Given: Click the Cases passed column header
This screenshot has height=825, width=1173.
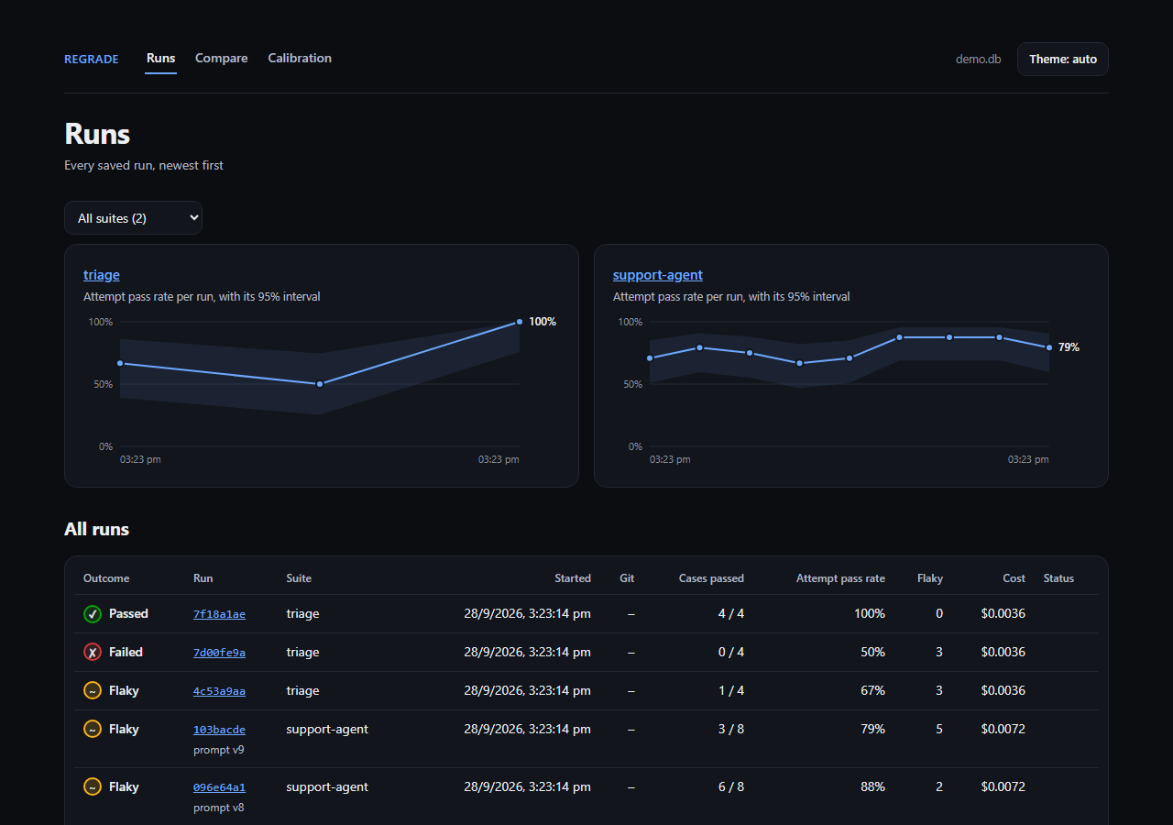Looking at the screenshot, I should (x=711, y=578).
